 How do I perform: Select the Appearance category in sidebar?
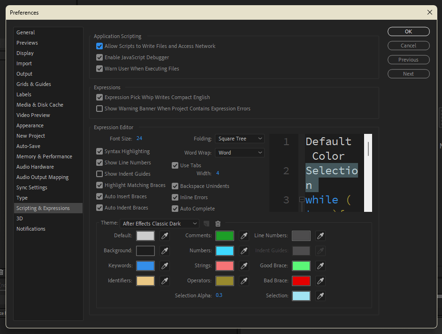click(x=30, y=125)
